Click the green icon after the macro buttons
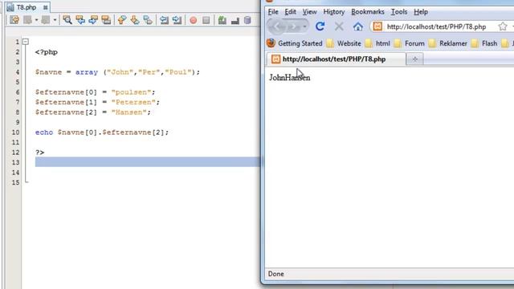Image resolution: width=514 pixels, height=289 pixels. [222, 20]
